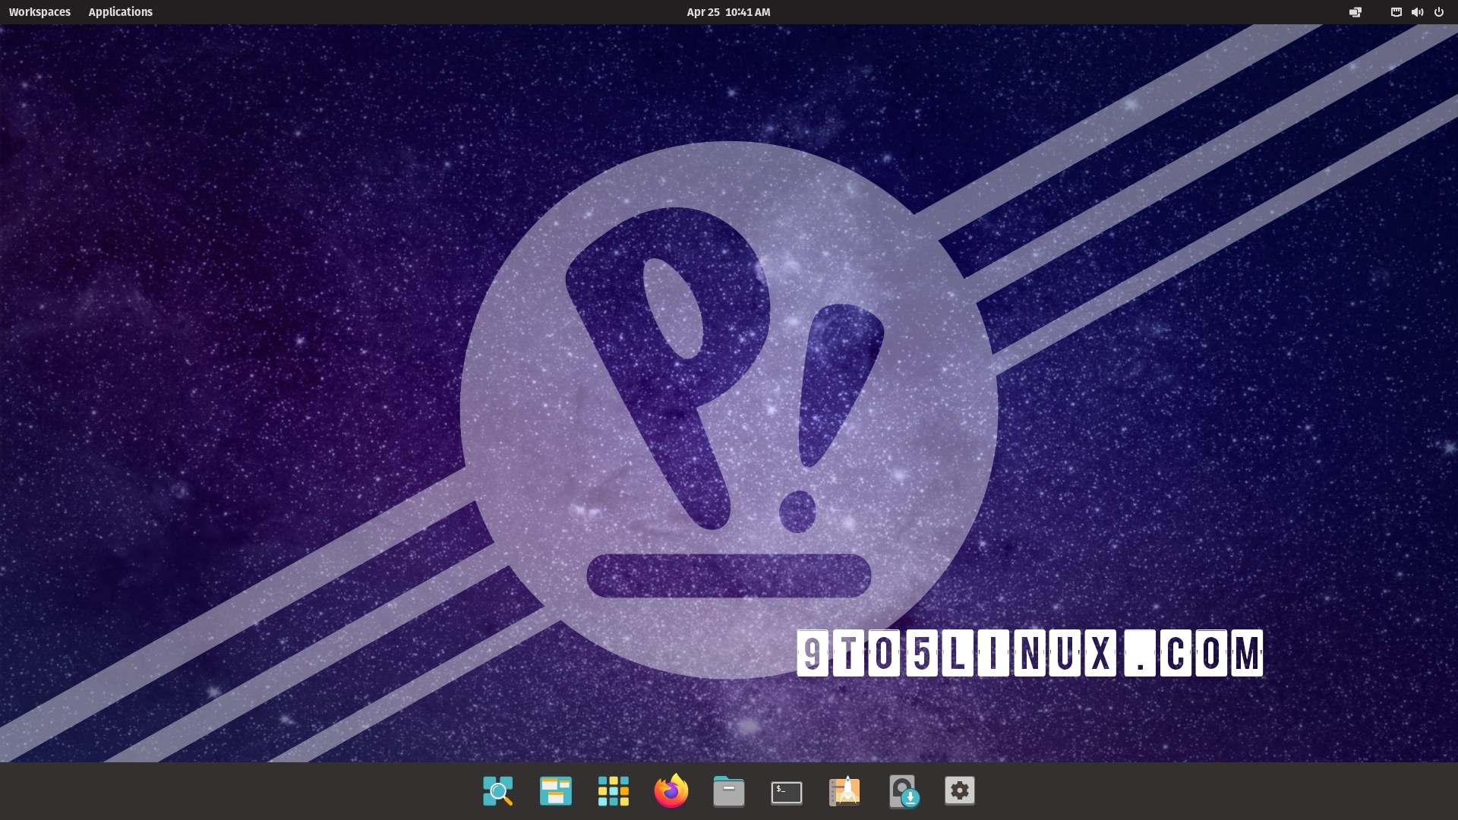The image size is (1458, 820).
Task: Open the Applications menu in top bar
Action: (x=120, y=12)
